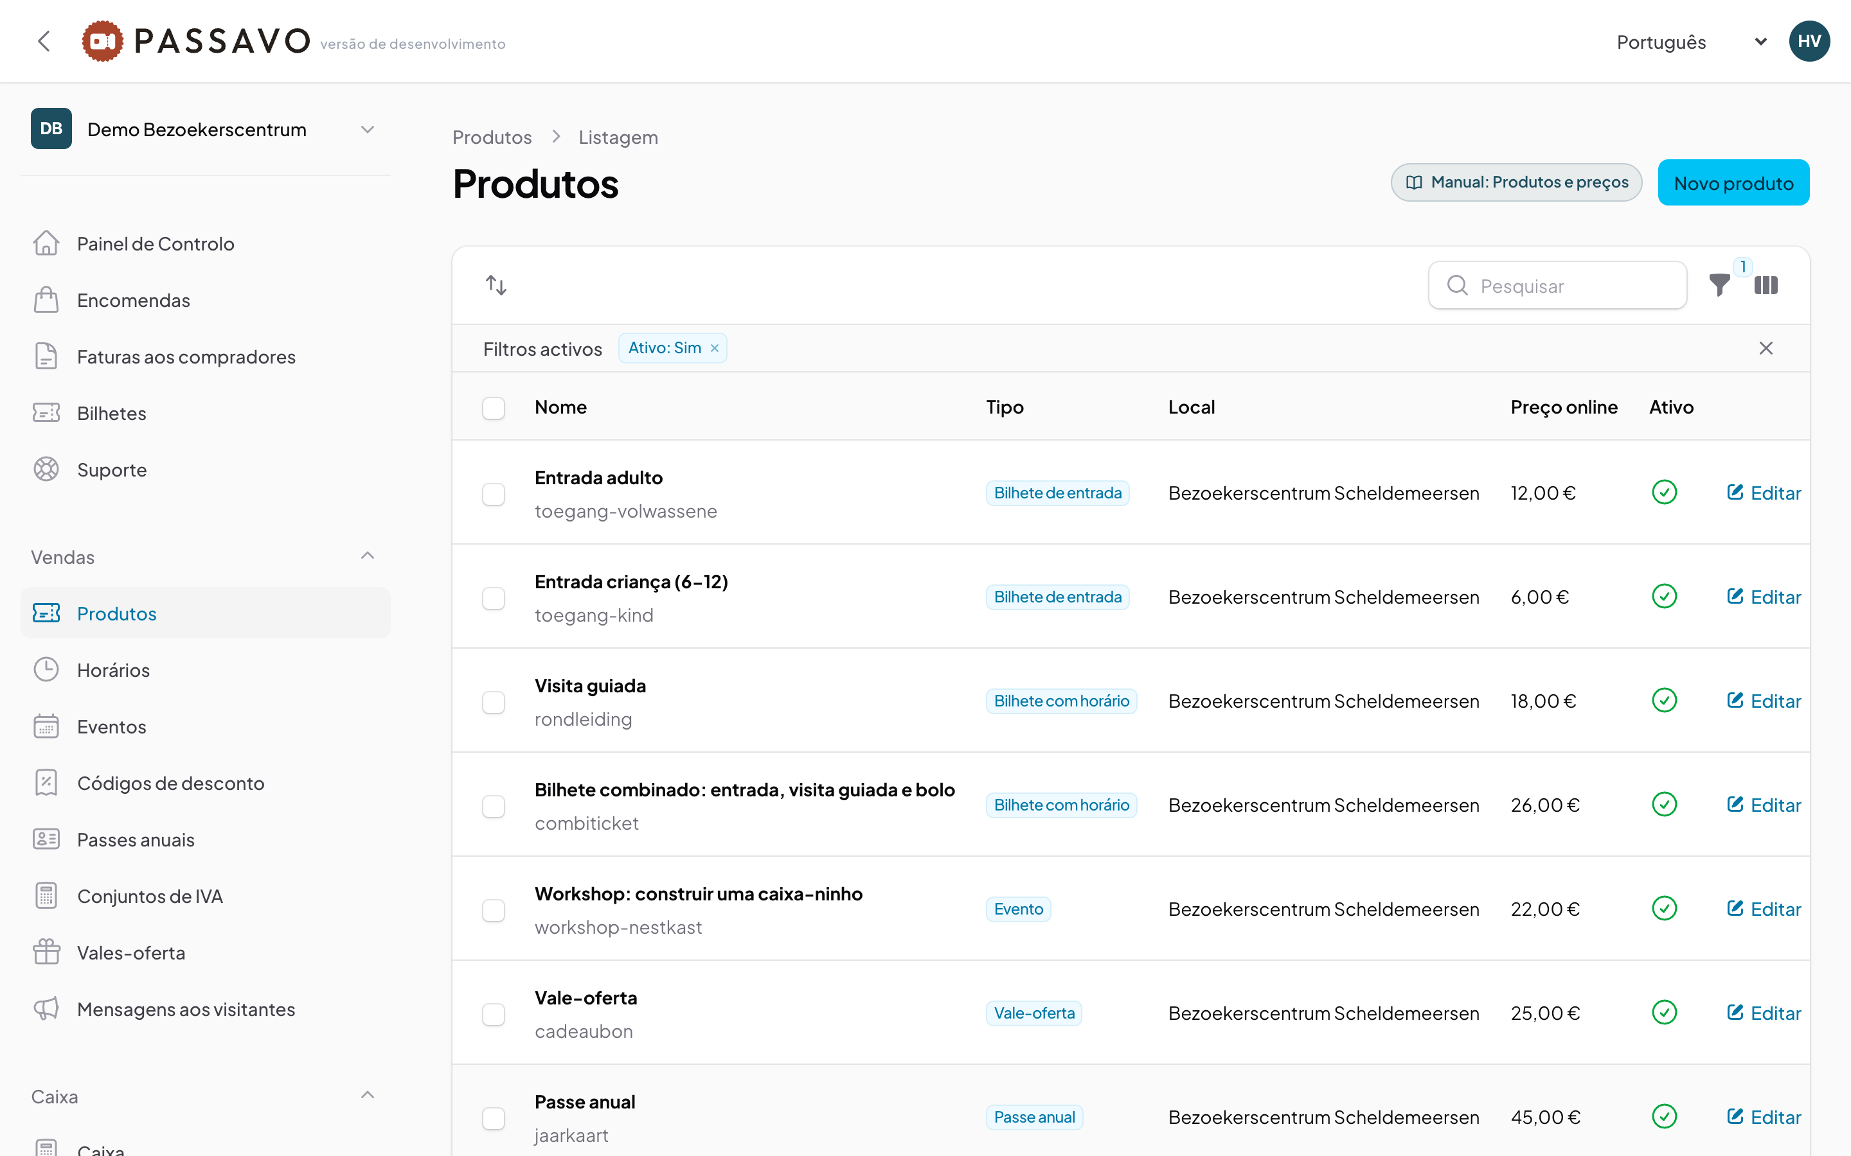Open the table filter funnel icon

(1719, 285)
